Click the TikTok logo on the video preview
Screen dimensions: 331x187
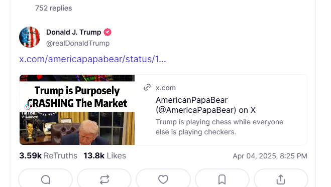pos(28,106)
